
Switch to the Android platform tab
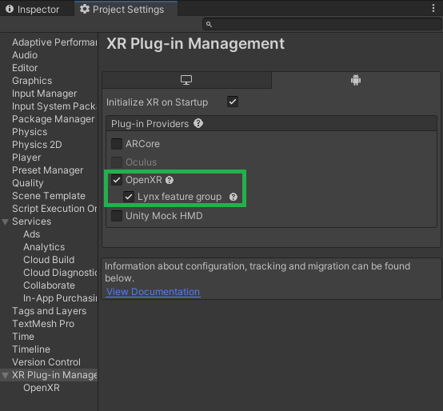tap(356, 80)
